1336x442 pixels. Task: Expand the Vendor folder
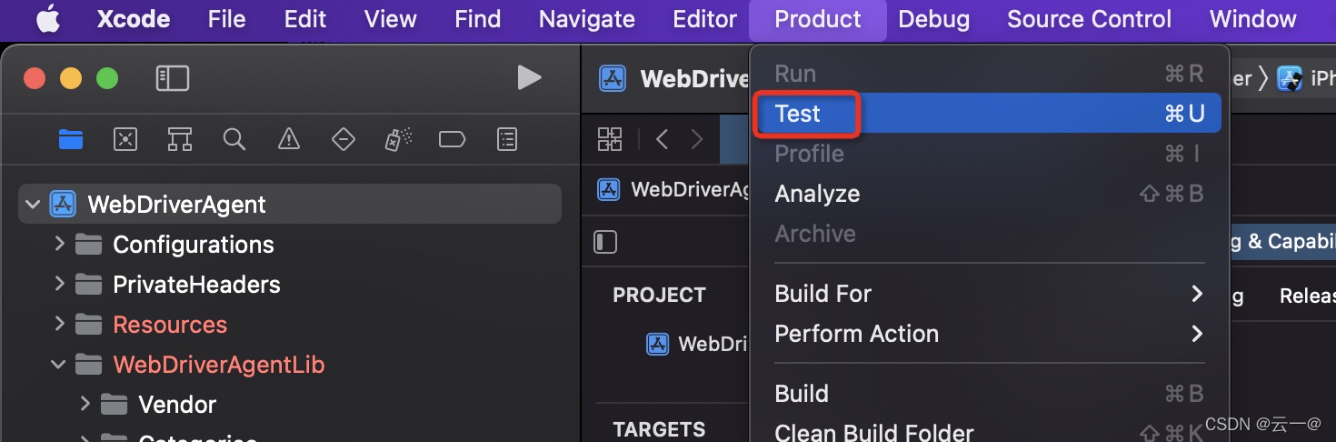(x=85, y=404)
